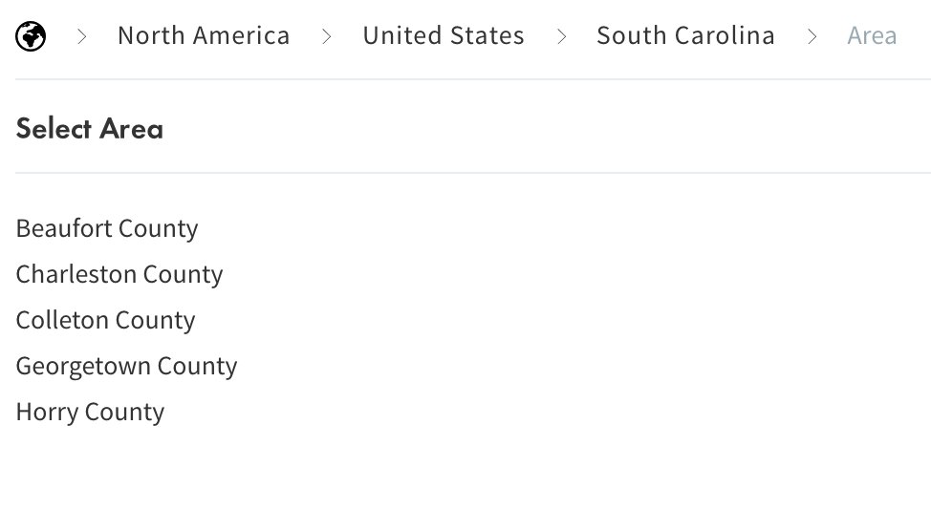The height and width of the screenshot is (510, 931).
Task: Click the chevron after United States
Action: coord(561,36)
